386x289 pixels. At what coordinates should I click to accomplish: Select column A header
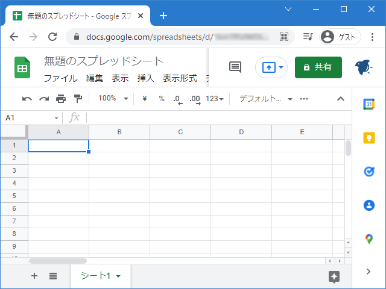click(59, 132)
